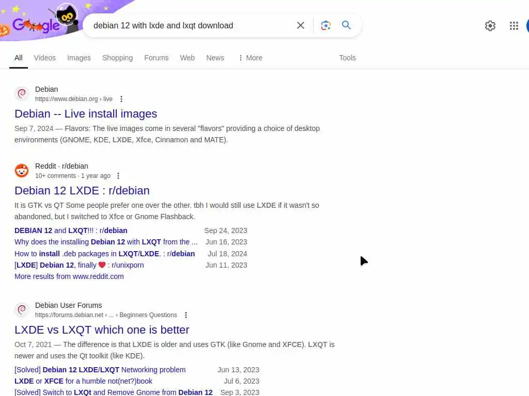Clear the search query with X icon
Viewport: 529px width, 396px height.
[x=300, y=25]
